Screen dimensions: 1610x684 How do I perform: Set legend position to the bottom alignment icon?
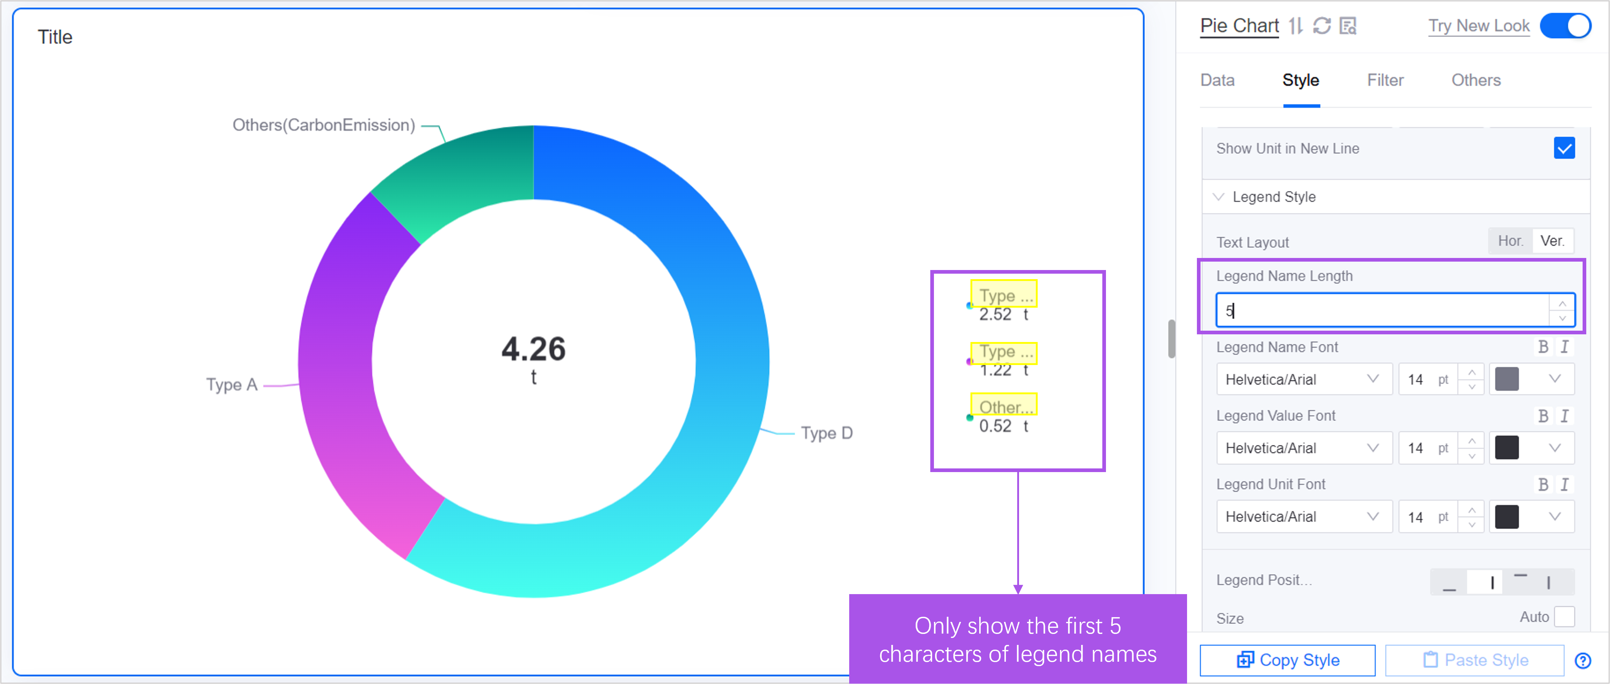point(1449,582)
